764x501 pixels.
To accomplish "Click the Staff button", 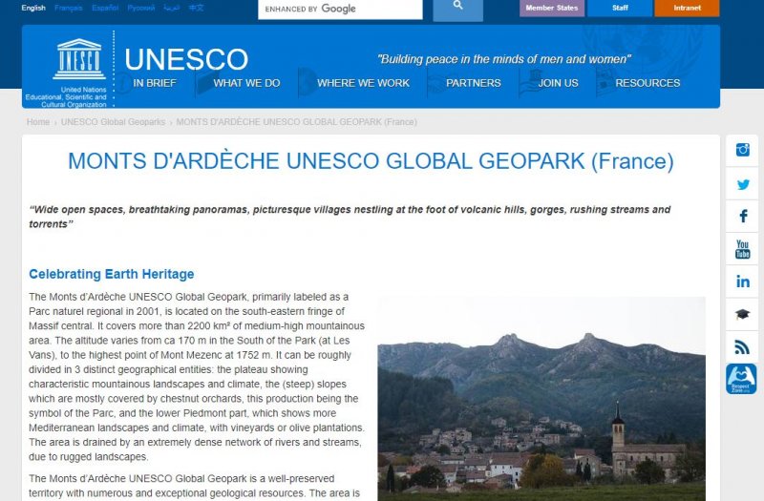I will (x=620, y=8).
